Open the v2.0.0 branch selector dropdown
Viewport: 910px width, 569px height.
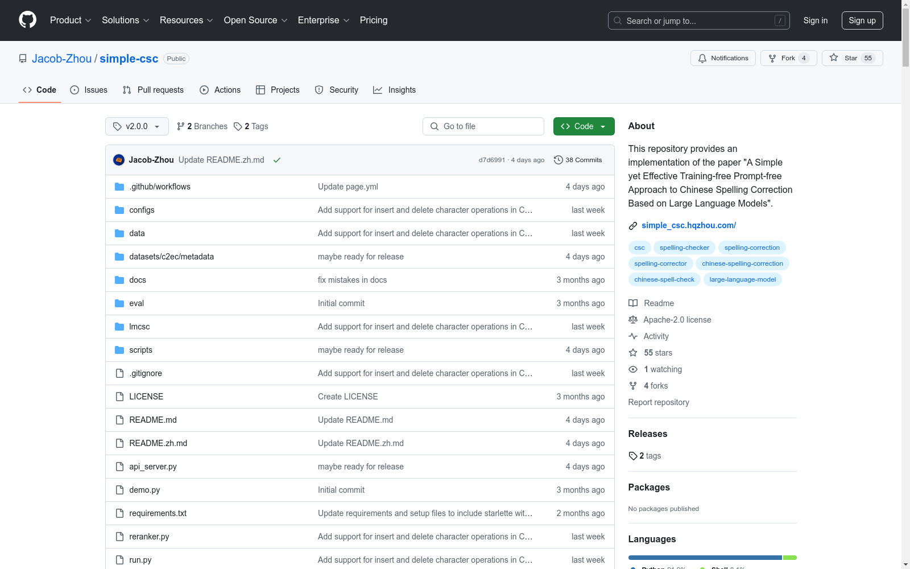click(137, 126)
